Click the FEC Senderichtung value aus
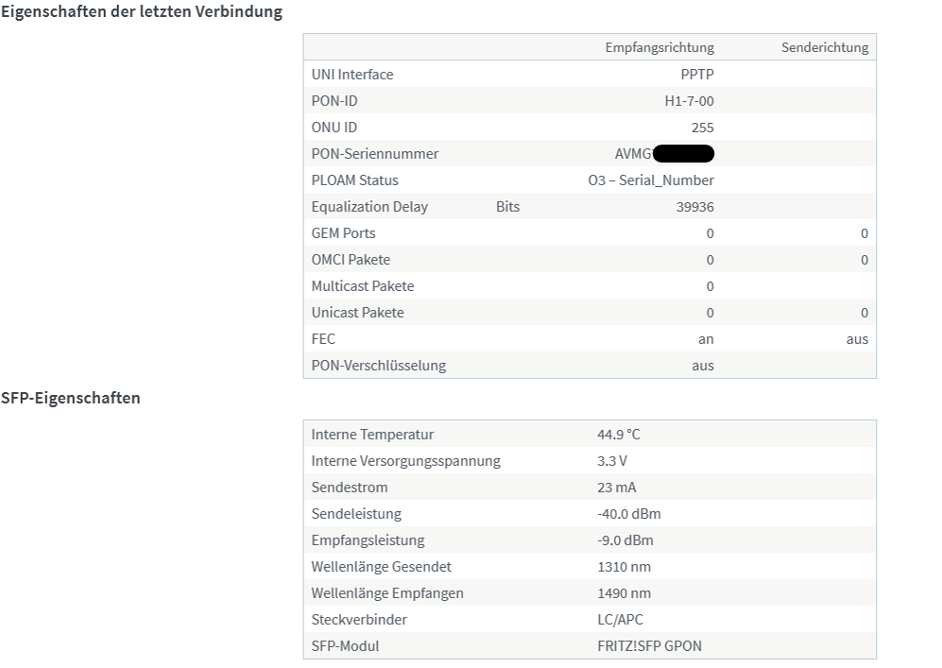942x668 pixels. pos(857,339)
